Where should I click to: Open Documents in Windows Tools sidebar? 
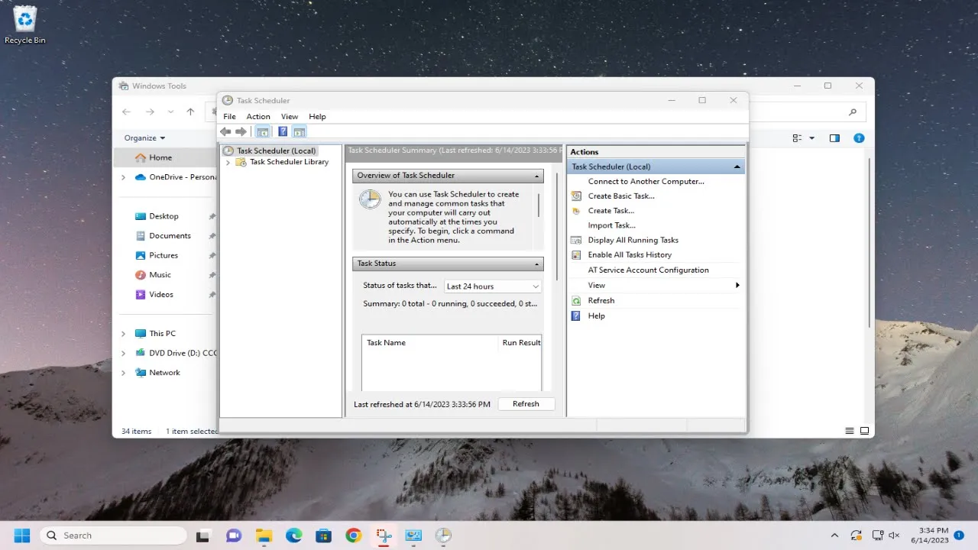coord(170,236)
